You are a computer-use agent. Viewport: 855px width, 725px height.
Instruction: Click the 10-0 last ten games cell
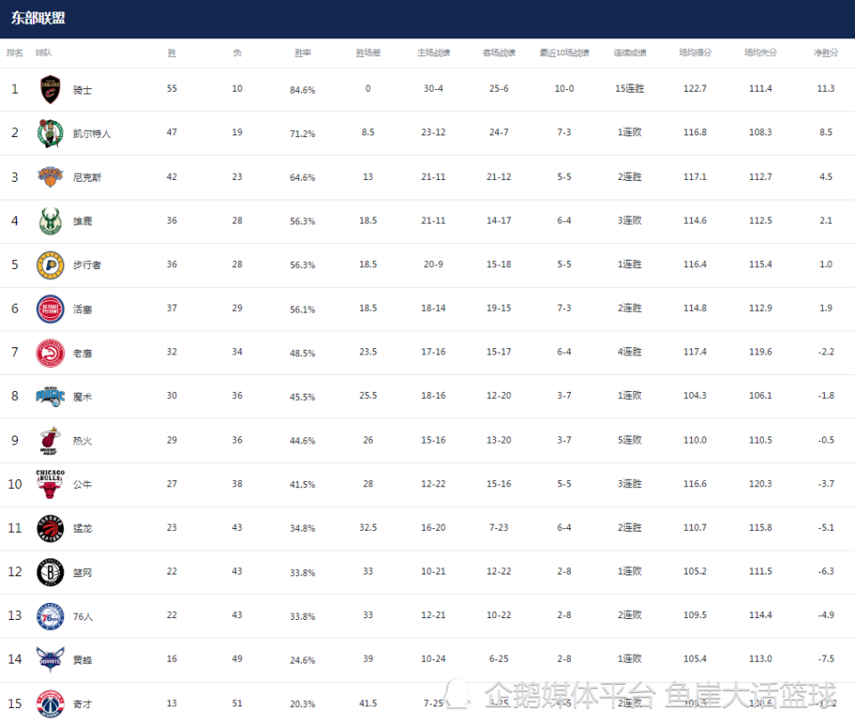coord(565,89)
